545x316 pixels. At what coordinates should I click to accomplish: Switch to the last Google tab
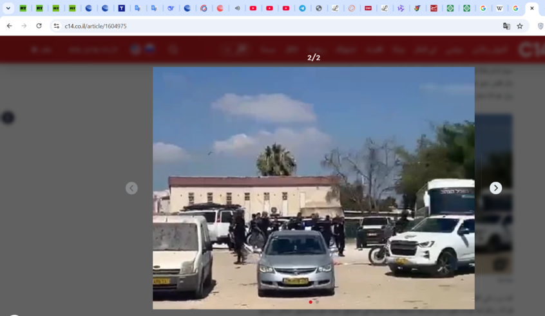(x=515, y=8)
